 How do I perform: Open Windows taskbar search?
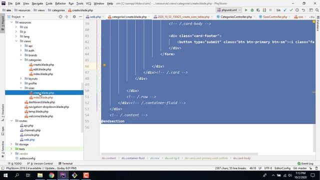tap(17, 175)
